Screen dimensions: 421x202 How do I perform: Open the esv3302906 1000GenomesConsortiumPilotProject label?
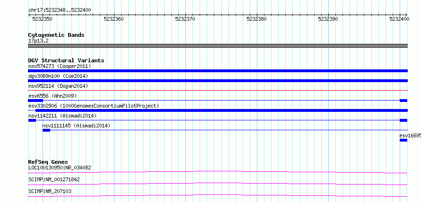pyautogui.click(x=94, y=106)
